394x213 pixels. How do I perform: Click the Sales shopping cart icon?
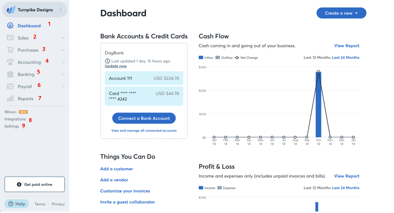[10, 37]
